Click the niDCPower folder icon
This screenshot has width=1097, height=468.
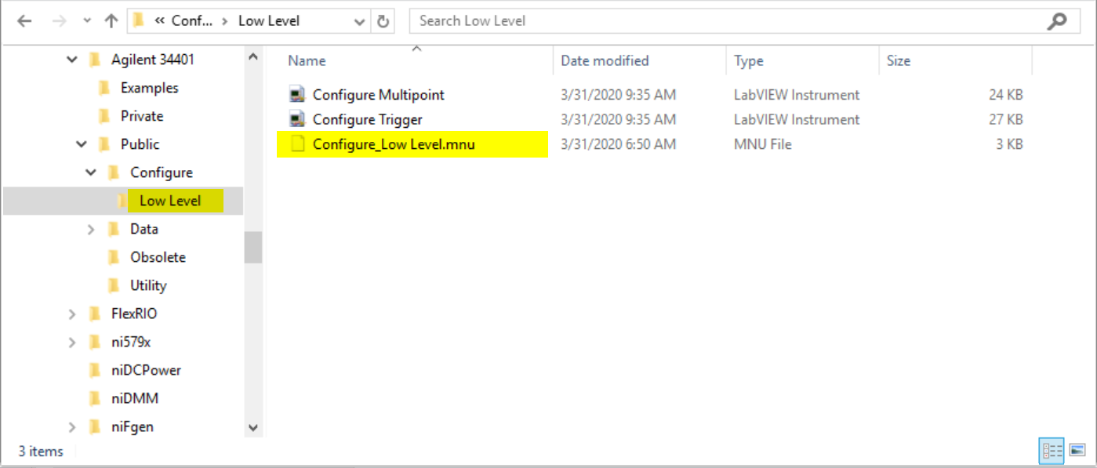95,370
